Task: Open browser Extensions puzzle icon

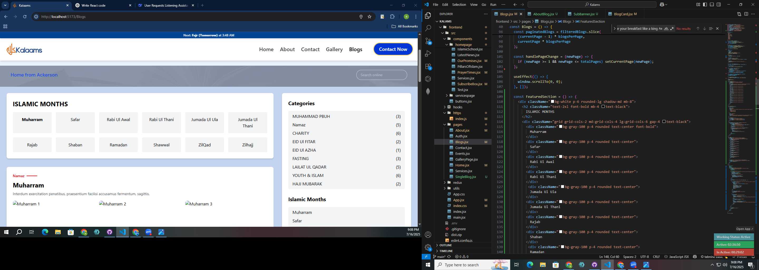Action: [392, 17]
